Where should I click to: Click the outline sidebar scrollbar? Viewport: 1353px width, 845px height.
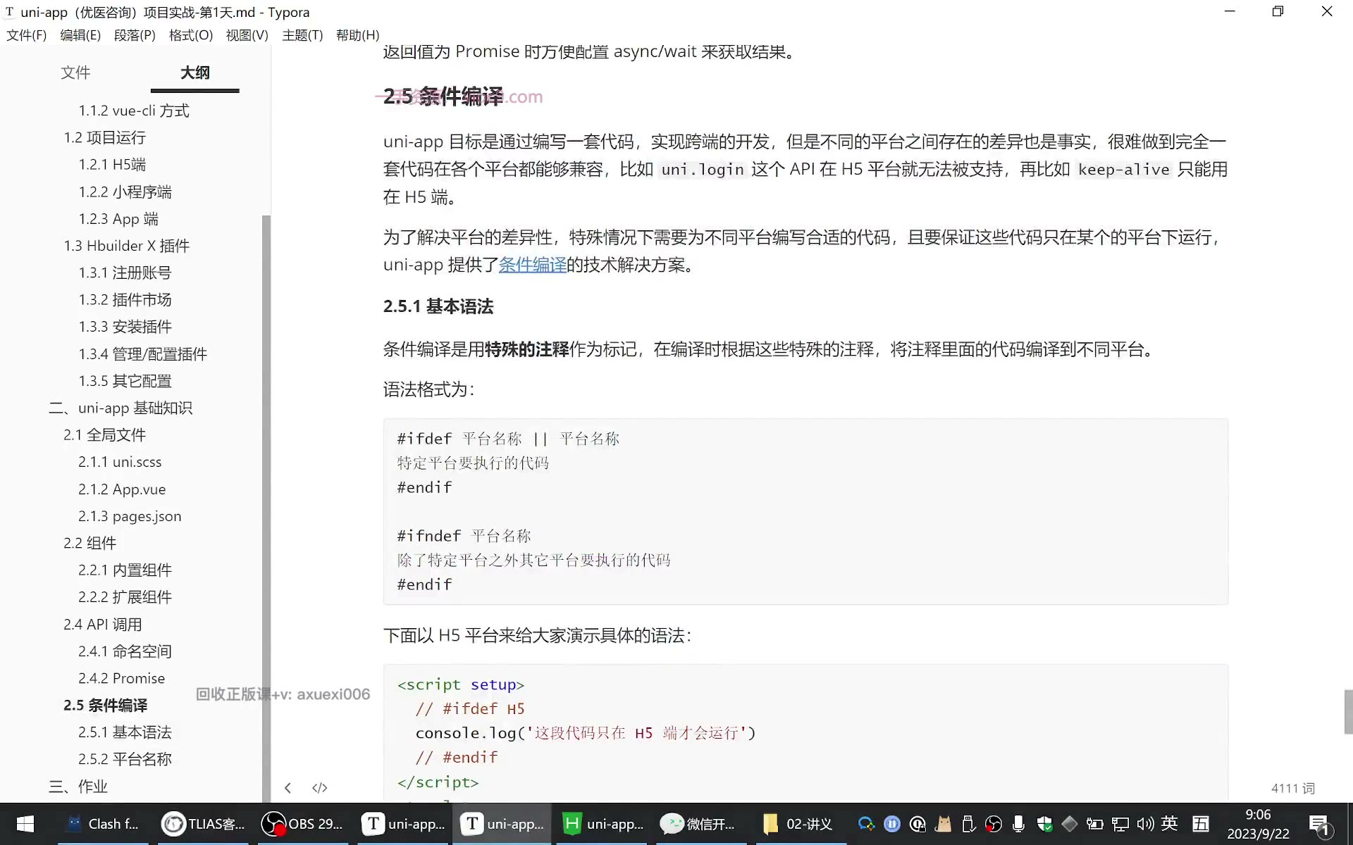(266, 507)
